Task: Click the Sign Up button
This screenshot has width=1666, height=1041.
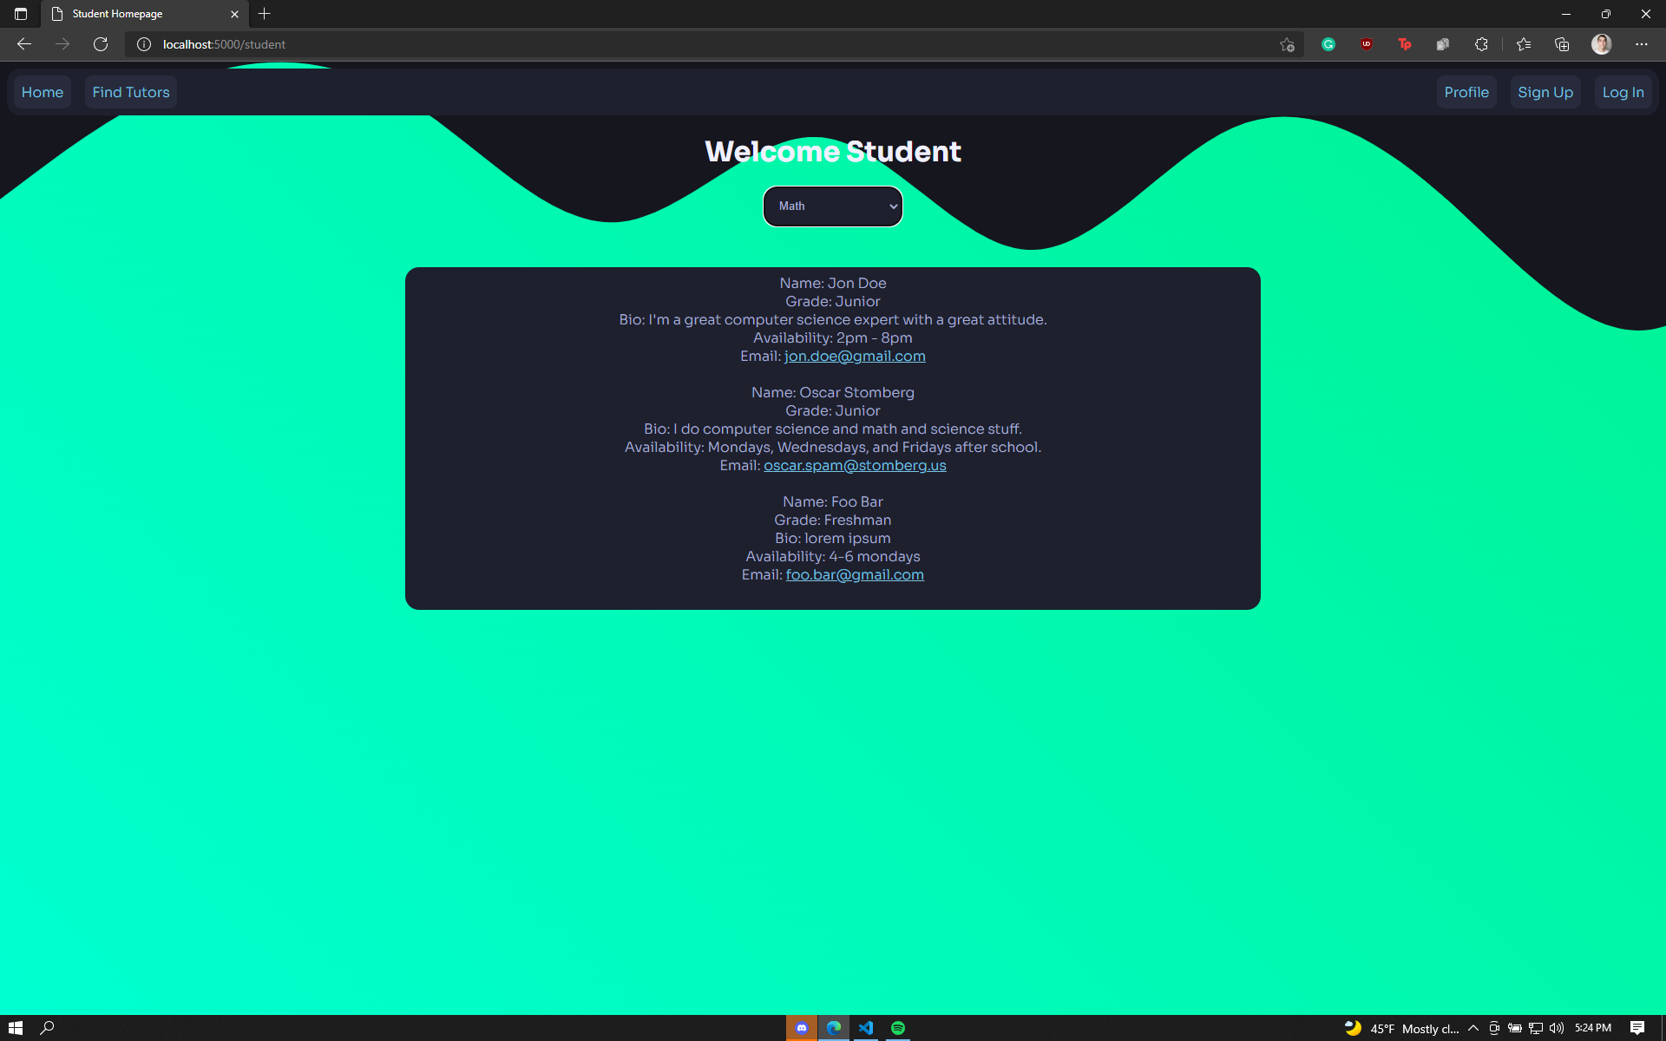Action: click(x=1545, y=92)
